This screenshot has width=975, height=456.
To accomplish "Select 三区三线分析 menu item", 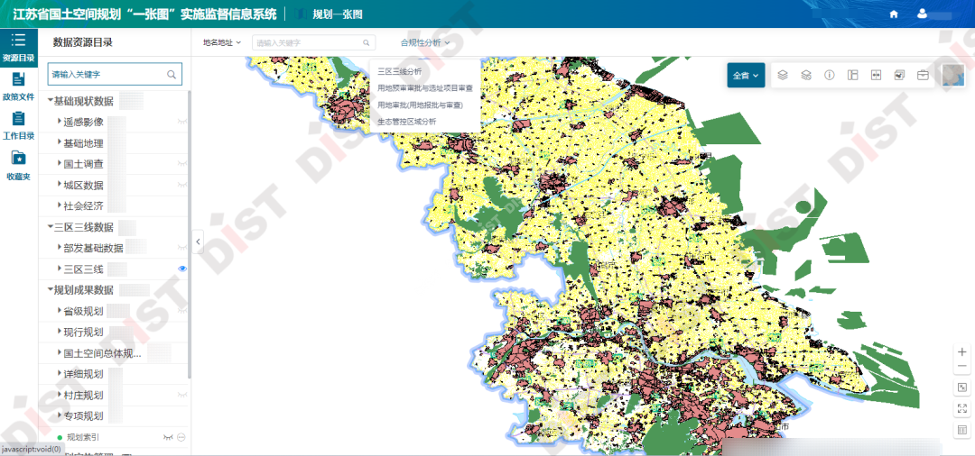I will point(399,72).
